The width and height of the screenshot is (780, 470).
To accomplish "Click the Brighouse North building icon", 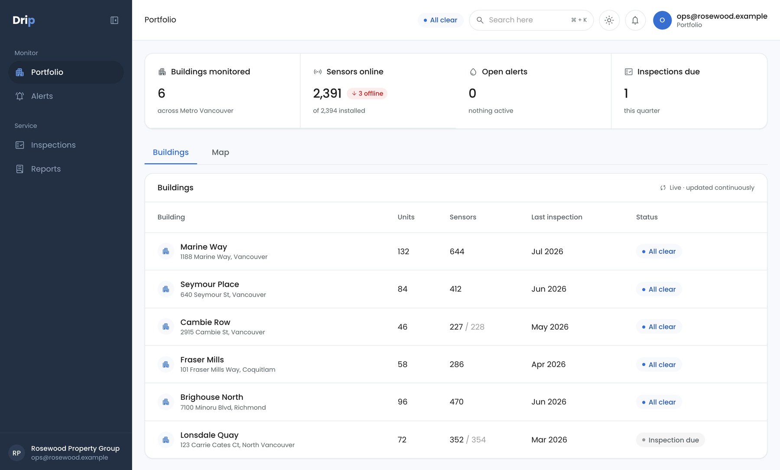I will 166,402.
